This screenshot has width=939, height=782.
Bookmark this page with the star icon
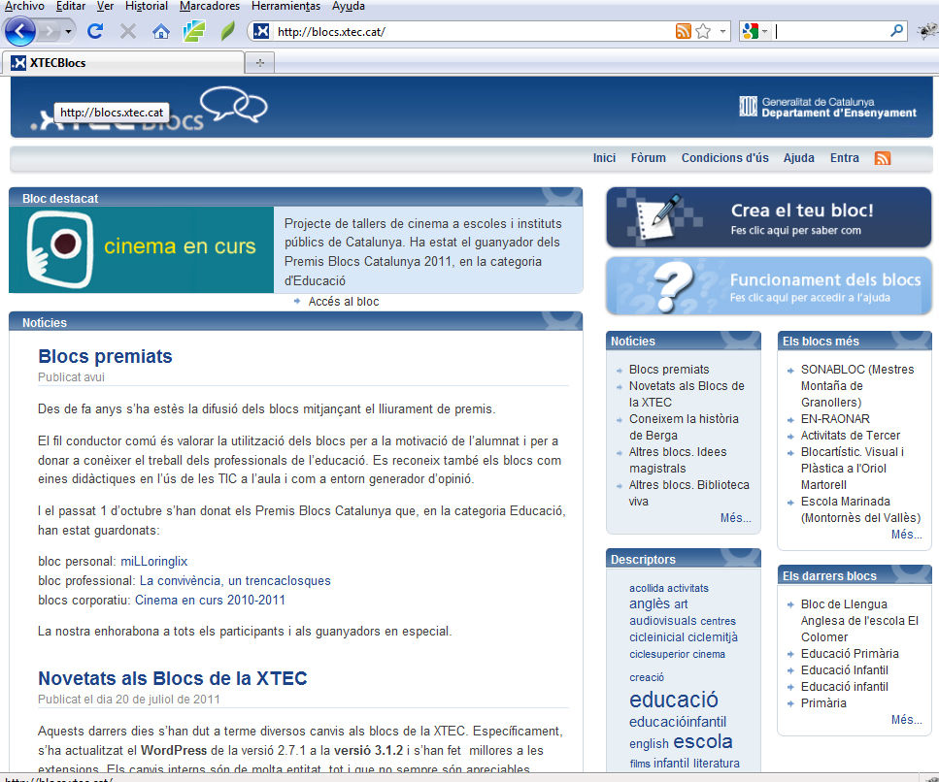(703, 31)
